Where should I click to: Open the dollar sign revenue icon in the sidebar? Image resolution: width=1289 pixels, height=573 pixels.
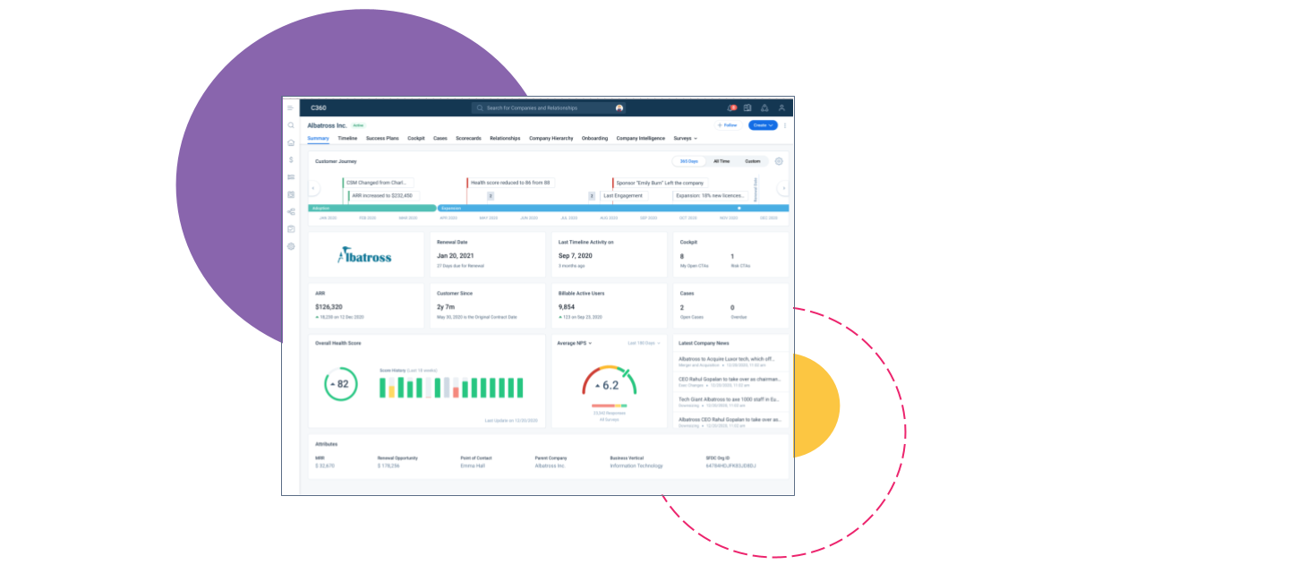[290, 159]
